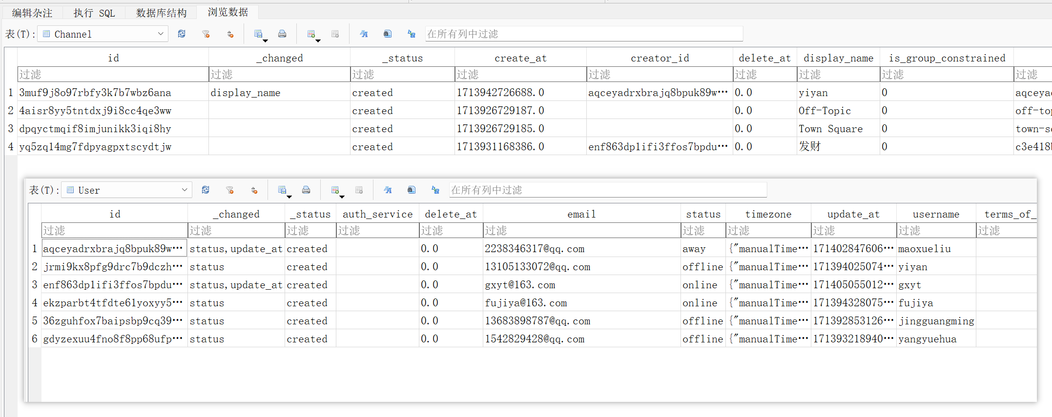This screenshot has height=417, width=1052.
Task: Click filter box under Channel _status column
Action: click(x=402, y=75)
